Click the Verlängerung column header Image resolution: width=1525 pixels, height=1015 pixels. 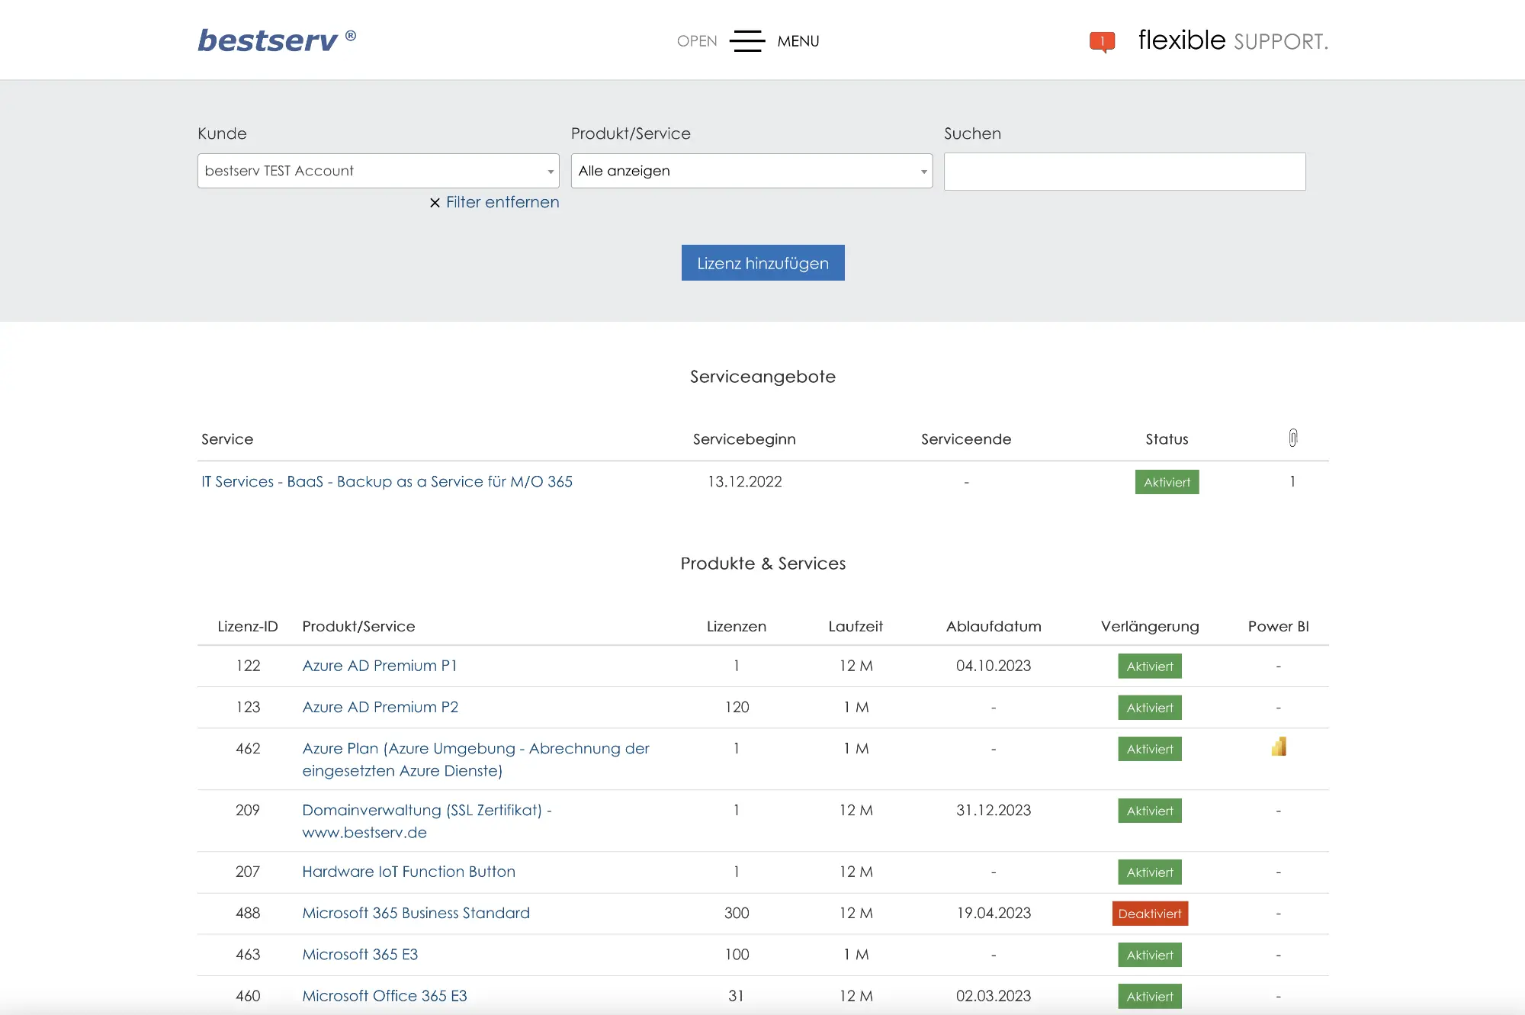tap(1150, 626)
